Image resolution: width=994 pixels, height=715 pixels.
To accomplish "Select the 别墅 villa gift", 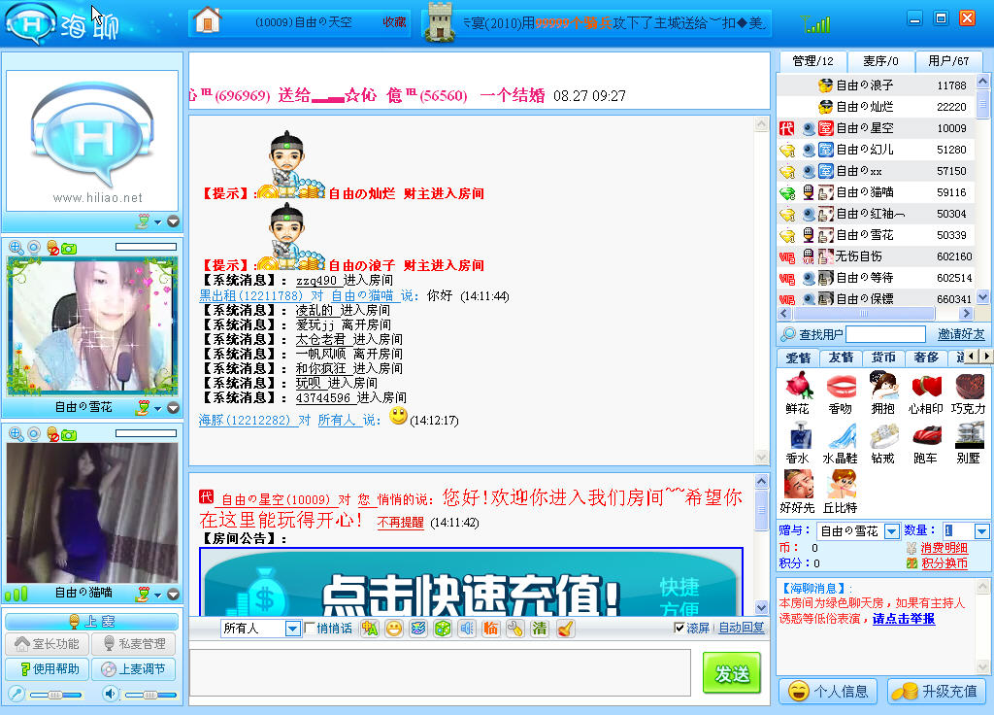I will pos(969,443).
